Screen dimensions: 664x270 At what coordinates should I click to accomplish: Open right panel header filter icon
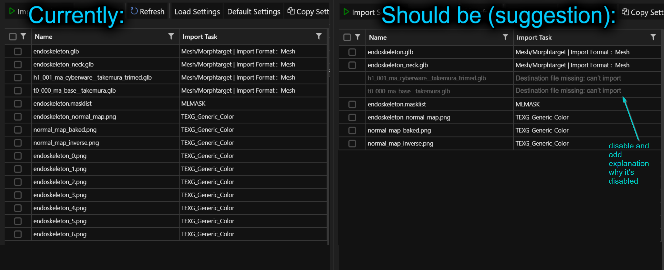coord(358,37)
